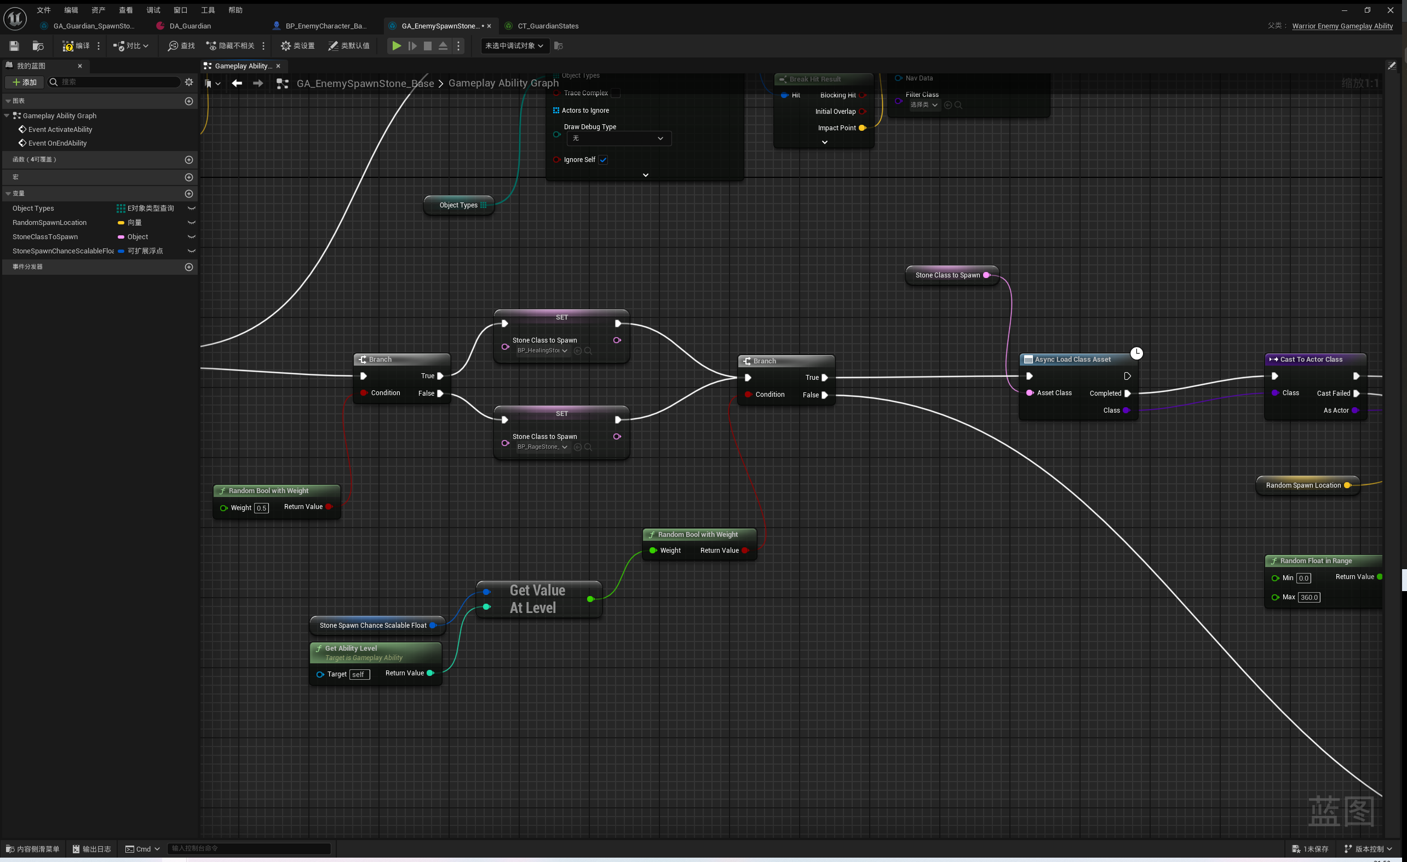This screenshot has width=1407, height=862.
Task: Click the console command input field
Action: (x=249, y=849)
